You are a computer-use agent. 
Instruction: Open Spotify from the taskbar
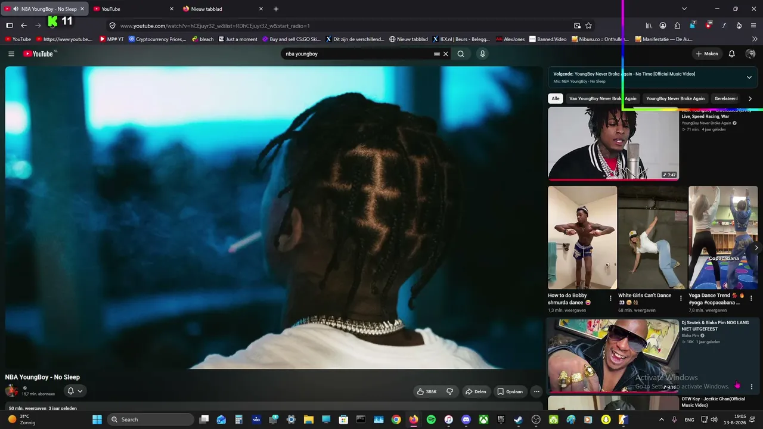[431, 419]
